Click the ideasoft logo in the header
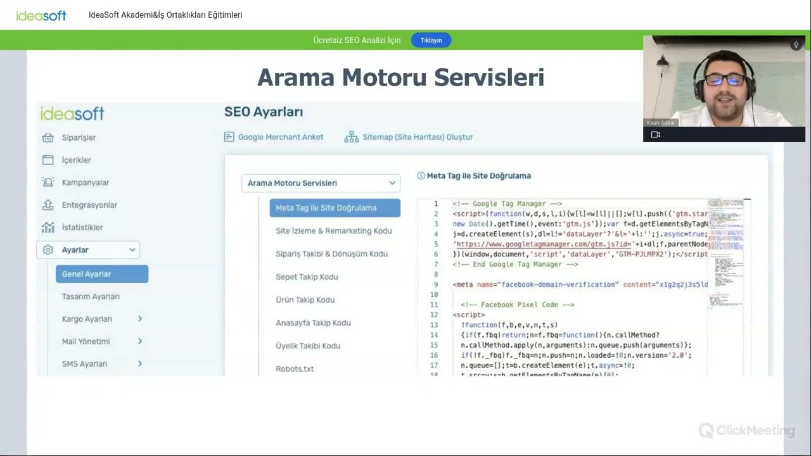The height and width of the screenshot is (456, 811). click(41, 15)
